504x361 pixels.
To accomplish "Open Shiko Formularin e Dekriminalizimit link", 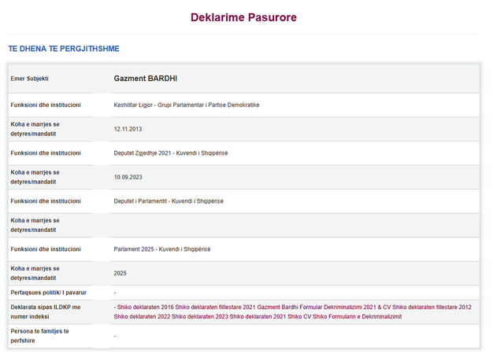I will pyautogui.click(x=357, y=317).
